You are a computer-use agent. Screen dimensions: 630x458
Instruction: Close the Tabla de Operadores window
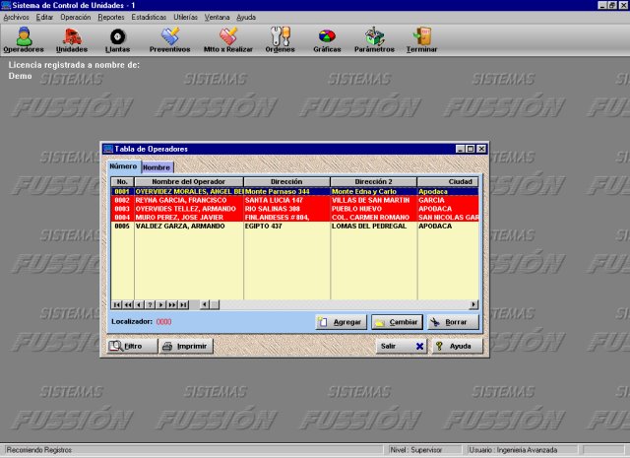(481, 149)
